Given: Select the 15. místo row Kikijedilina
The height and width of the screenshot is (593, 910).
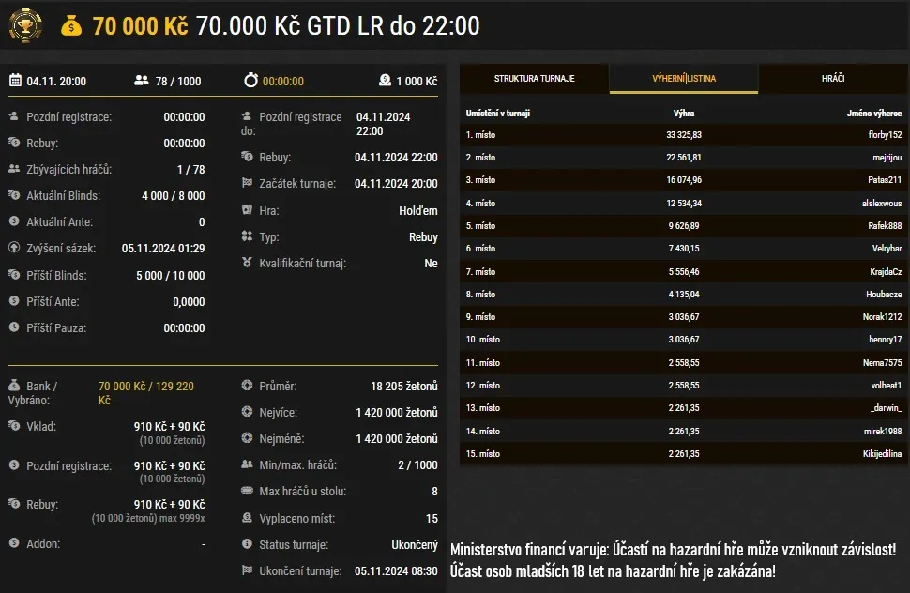Looking at the screenshot, I should [683, 454].
